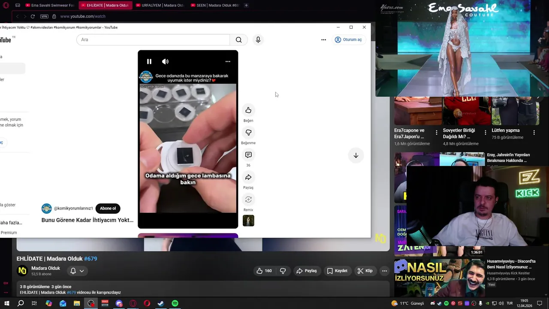Image resolution: width=549 pixels, height=309 pixels.
Task: Subscribe with the Abone ol button
Action: [x=108, y=209]
